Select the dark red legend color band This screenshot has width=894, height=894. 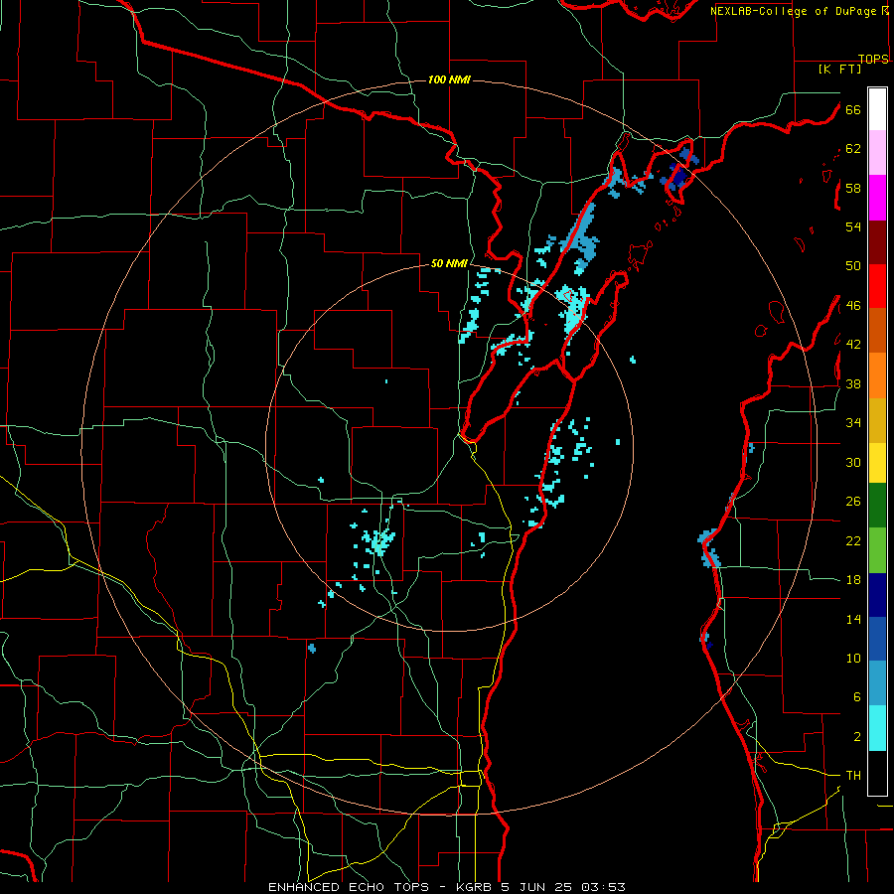point(877,242)
